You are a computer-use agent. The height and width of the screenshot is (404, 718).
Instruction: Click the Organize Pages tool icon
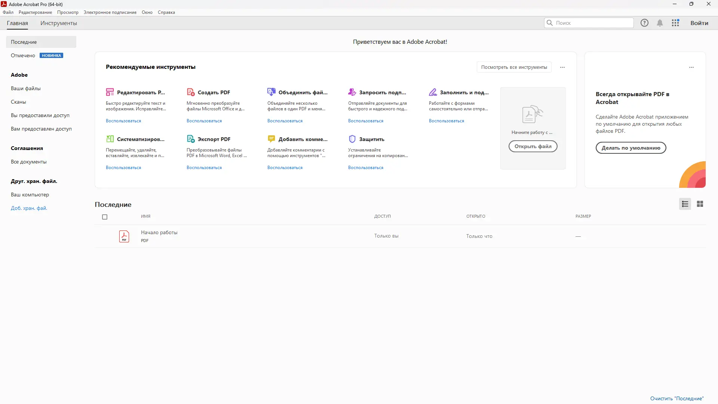click(110, 139)
